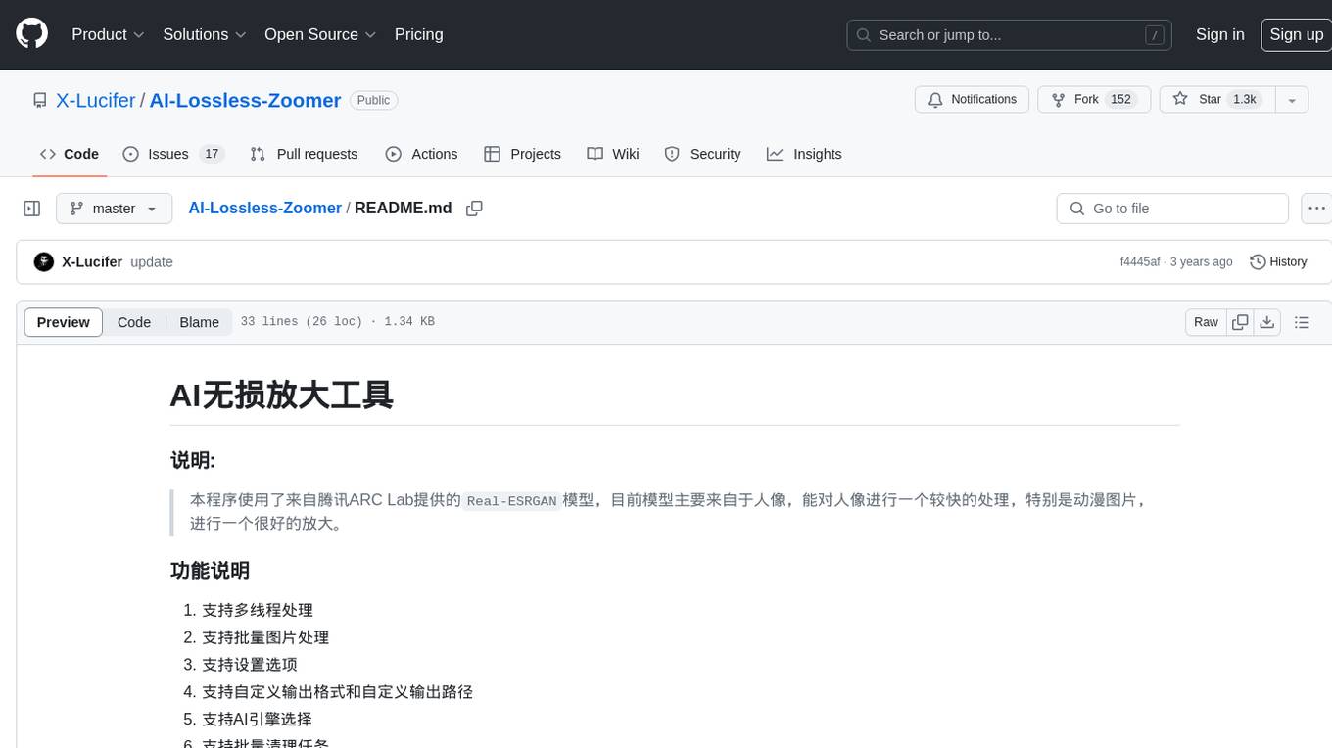Focus the Go to file field
Screen dimensions: 1332x748
[1172, 209]
